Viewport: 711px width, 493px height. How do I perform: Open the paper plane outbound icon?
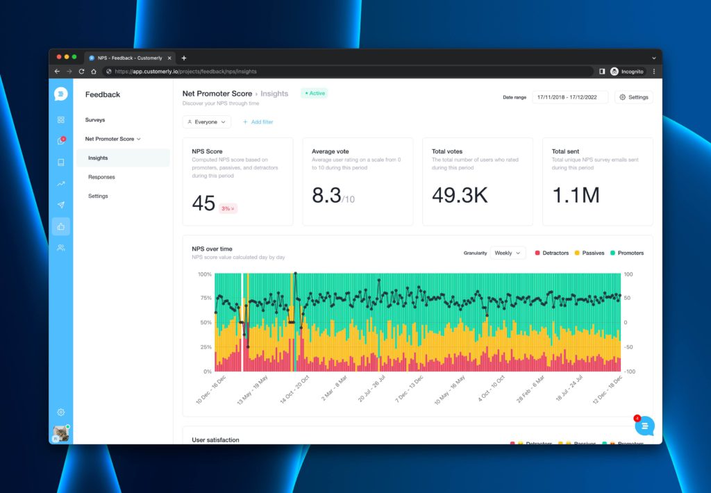tap(61, 205)
